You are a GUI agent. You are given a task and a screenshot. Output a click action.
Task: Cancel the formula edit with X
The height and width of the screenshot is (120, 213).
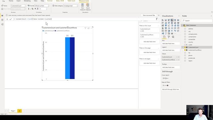point(7,19)
